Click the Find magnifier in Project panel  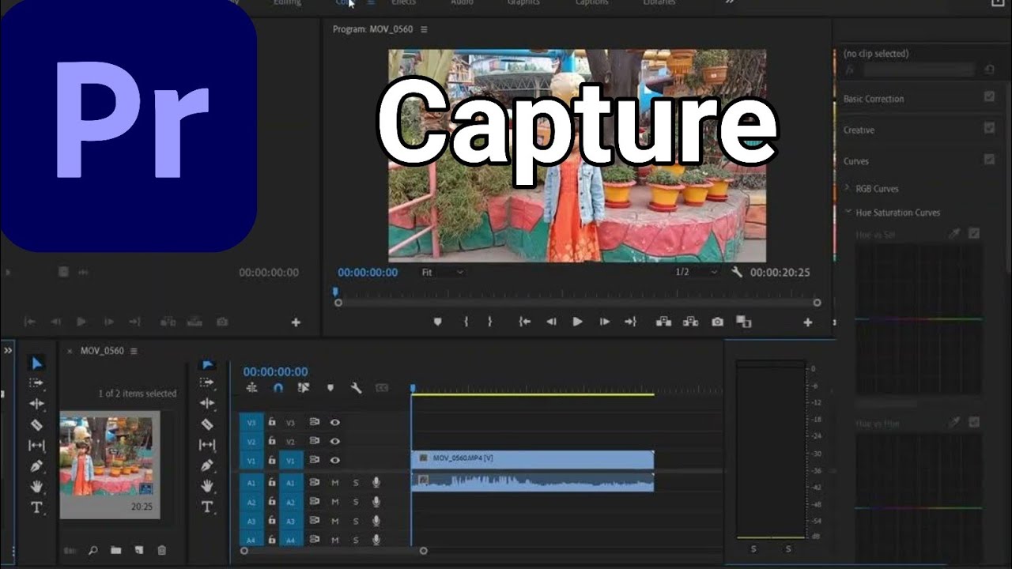click(93, 550)
